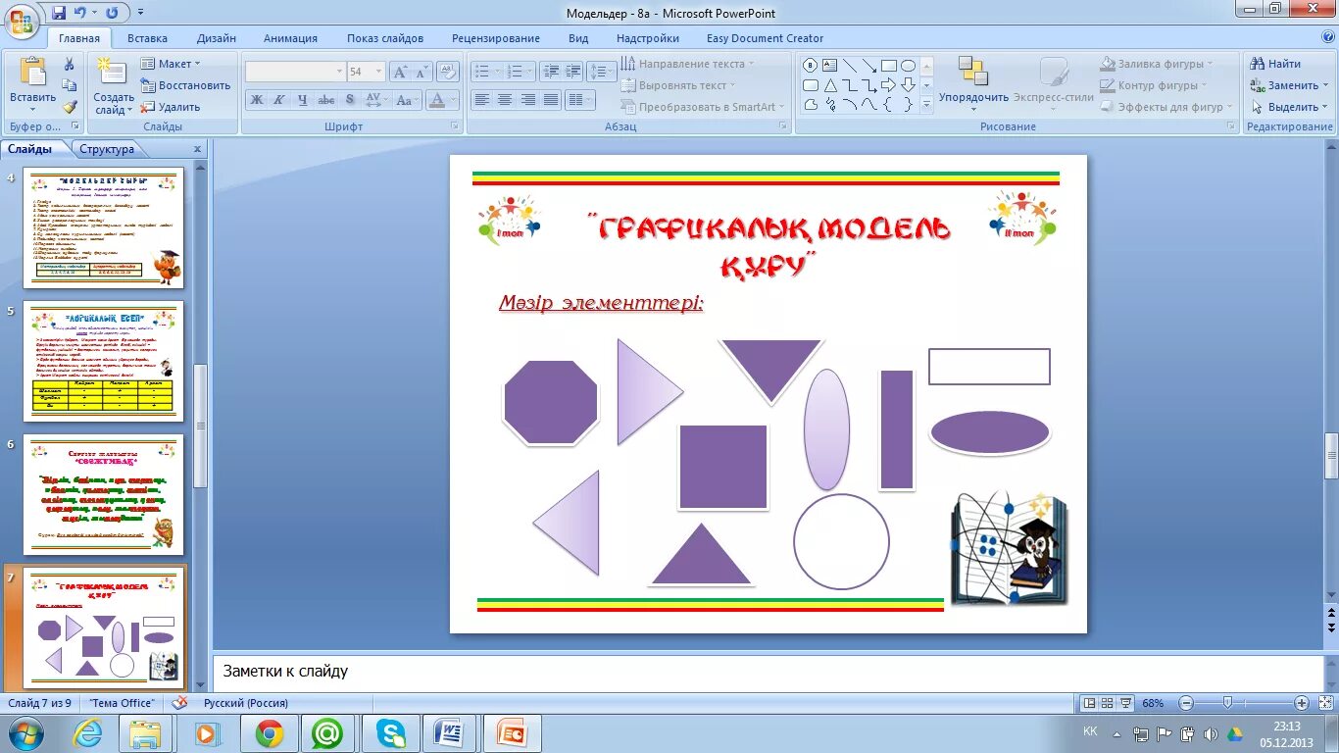
Task: Click Undo arrow in quick access toolbar
Action: (x=79, y=13)
